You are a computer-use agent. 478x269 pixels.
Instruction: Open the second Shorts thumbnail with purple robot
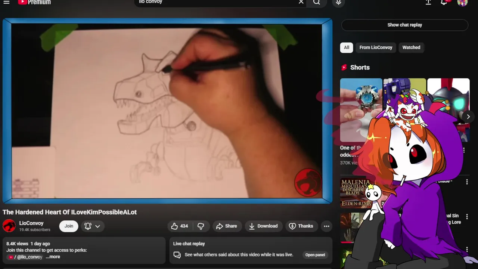404,110
